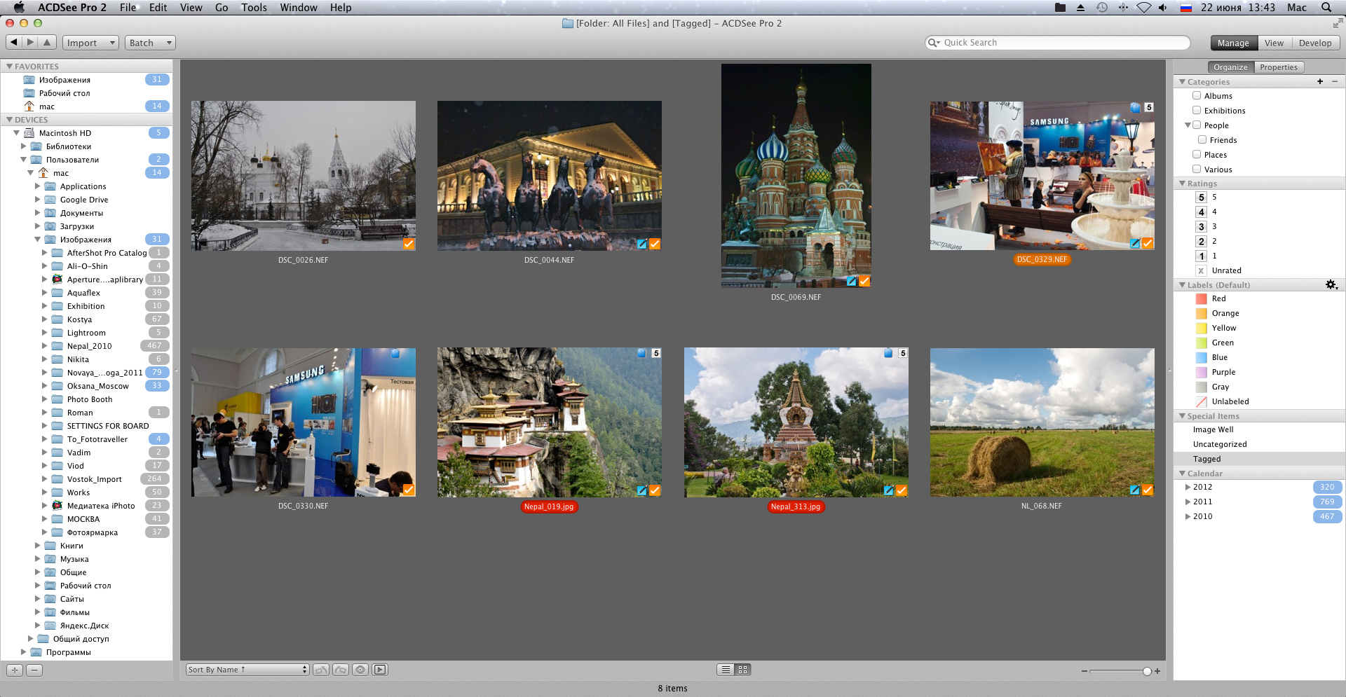Viewport: 1346px width, 697px height.
Task: Start slideshow with the play icon
Action: tap(380, 670)
